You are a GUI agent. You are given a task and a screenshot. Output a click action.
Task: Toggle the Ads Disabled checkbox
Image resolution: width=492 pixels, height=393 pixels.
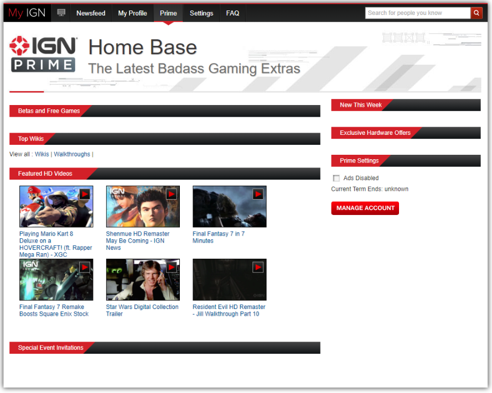336,179
